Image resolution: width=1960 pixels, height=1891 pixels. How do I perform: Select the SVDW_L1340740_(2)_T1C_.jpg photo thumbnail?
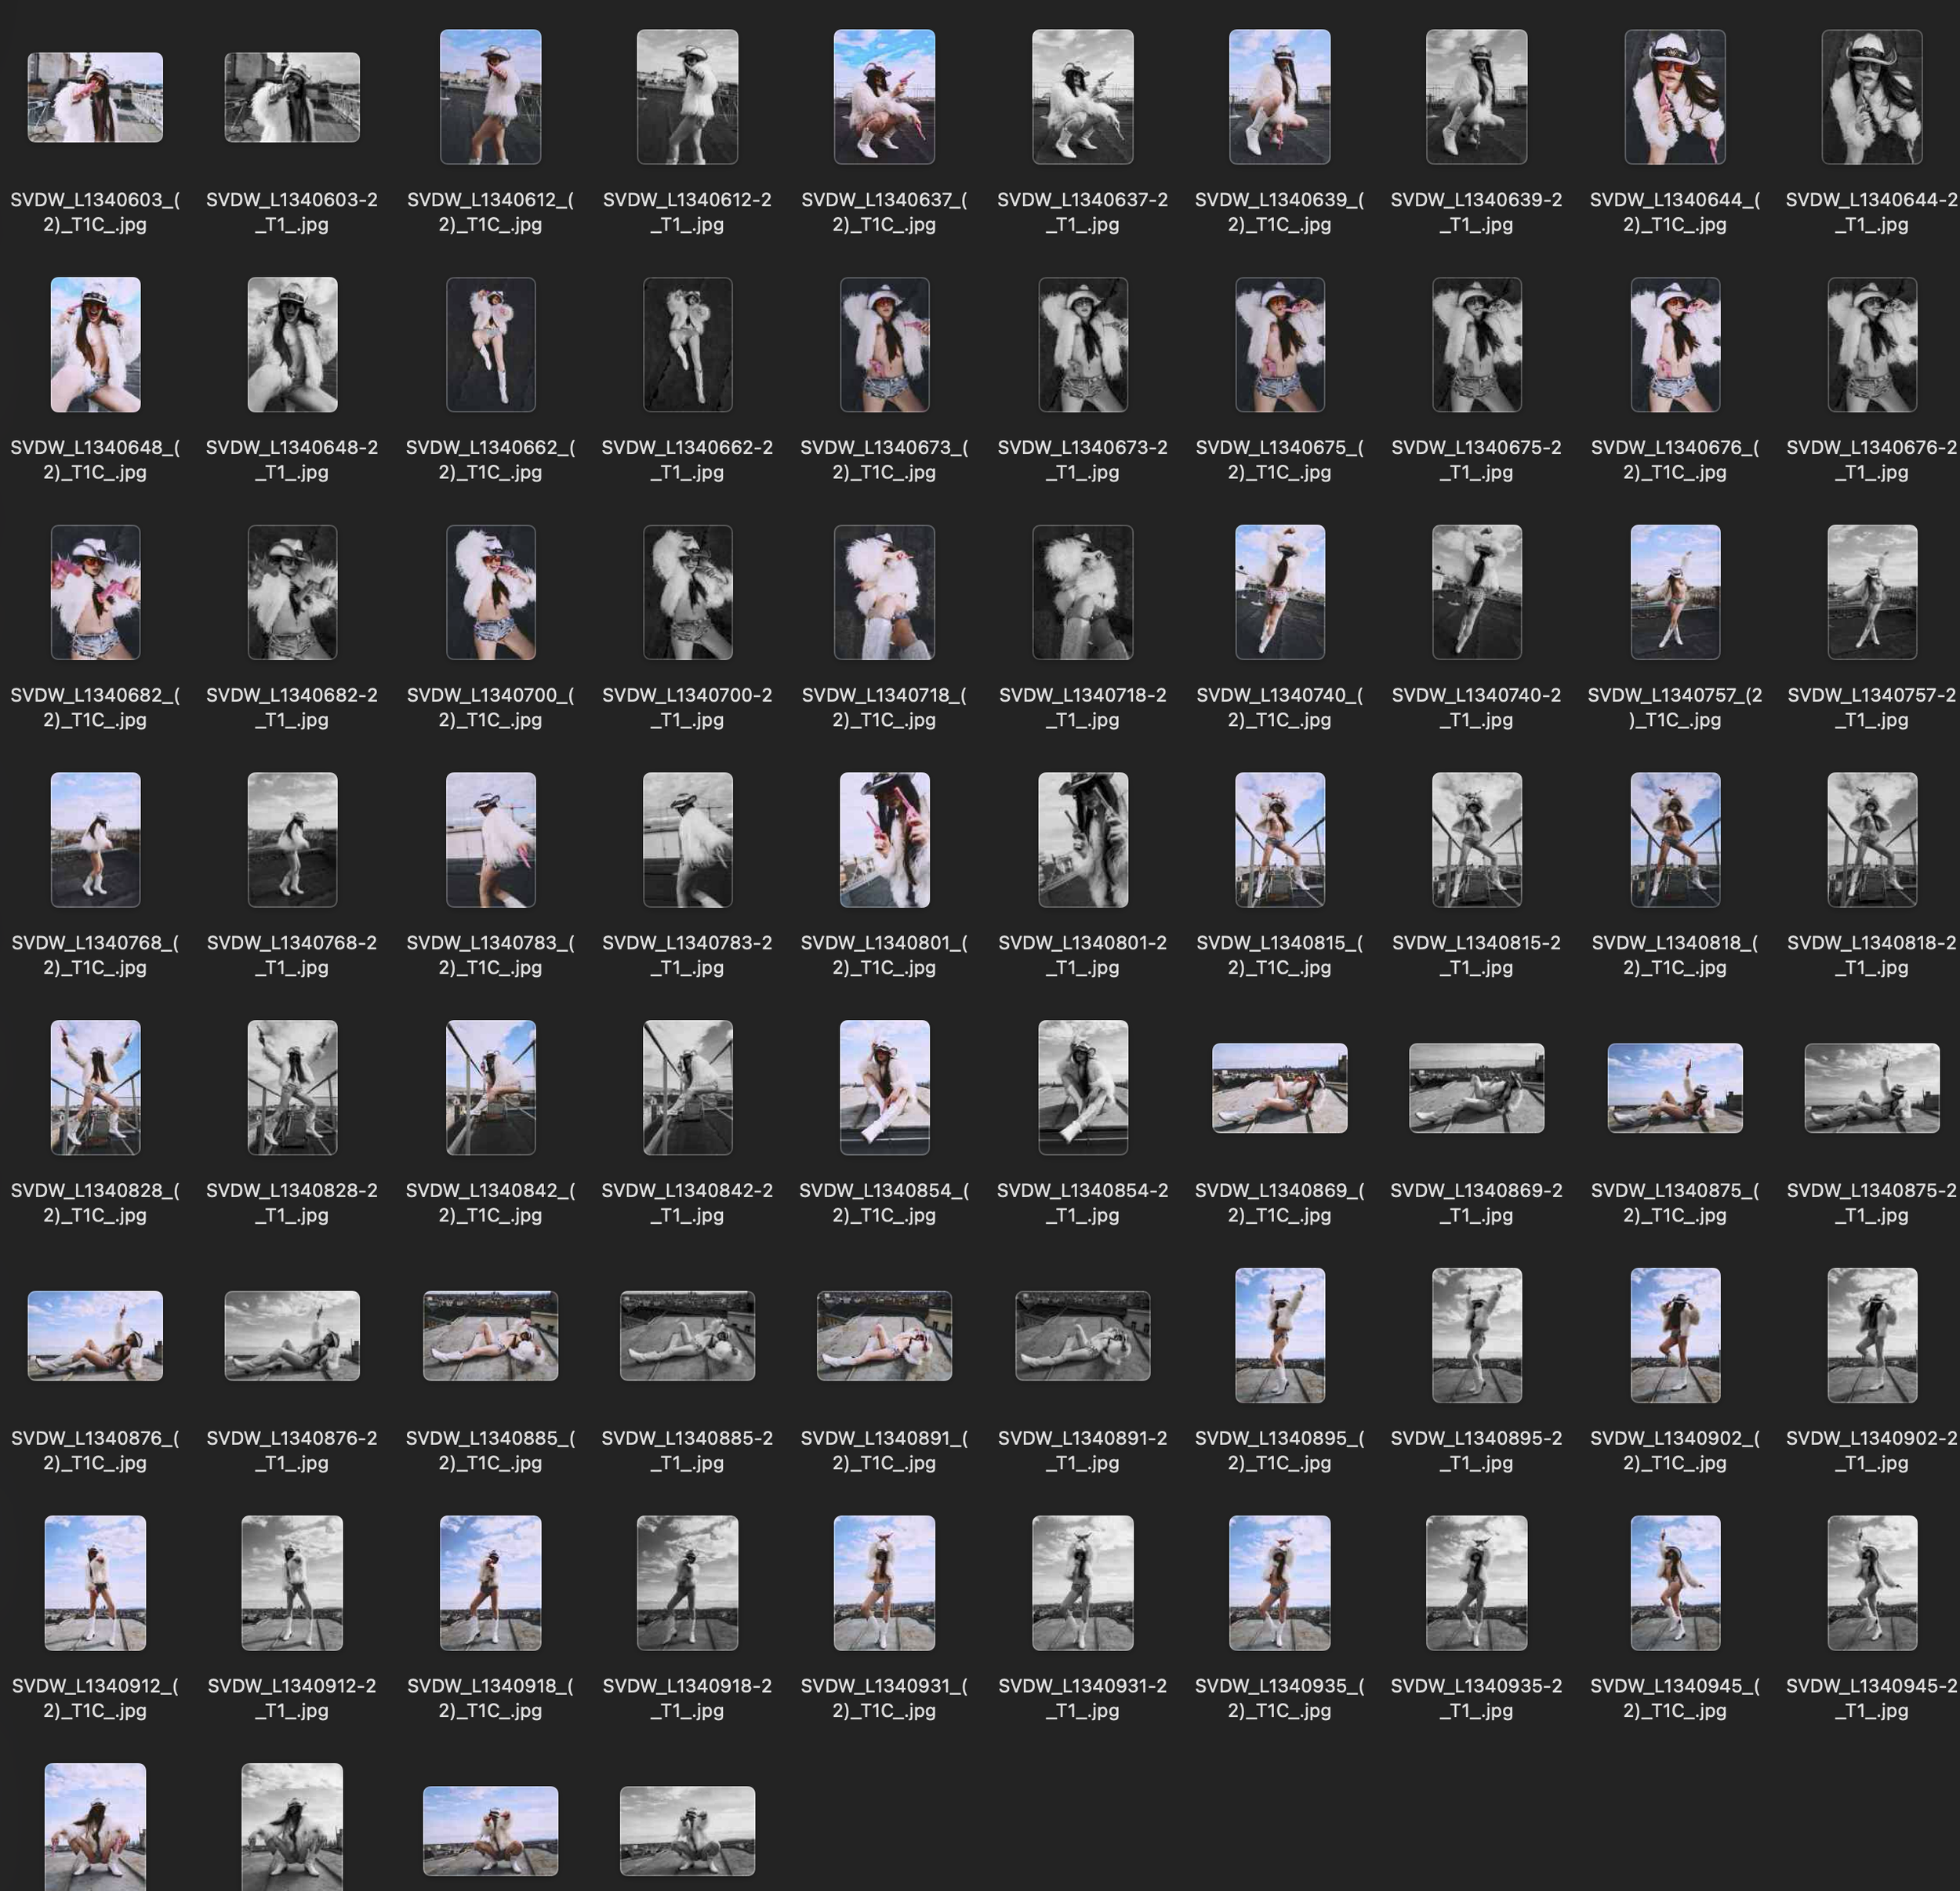1279,592
